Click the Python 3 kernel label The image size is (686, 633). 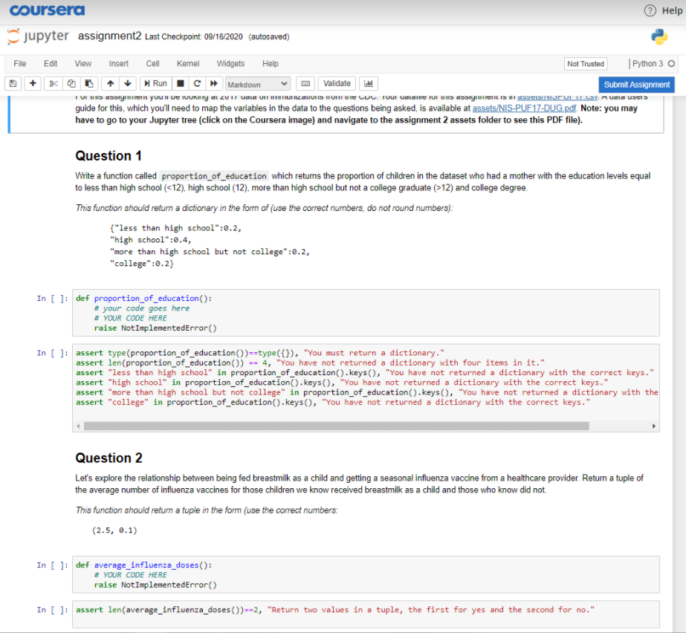[647, 64]
